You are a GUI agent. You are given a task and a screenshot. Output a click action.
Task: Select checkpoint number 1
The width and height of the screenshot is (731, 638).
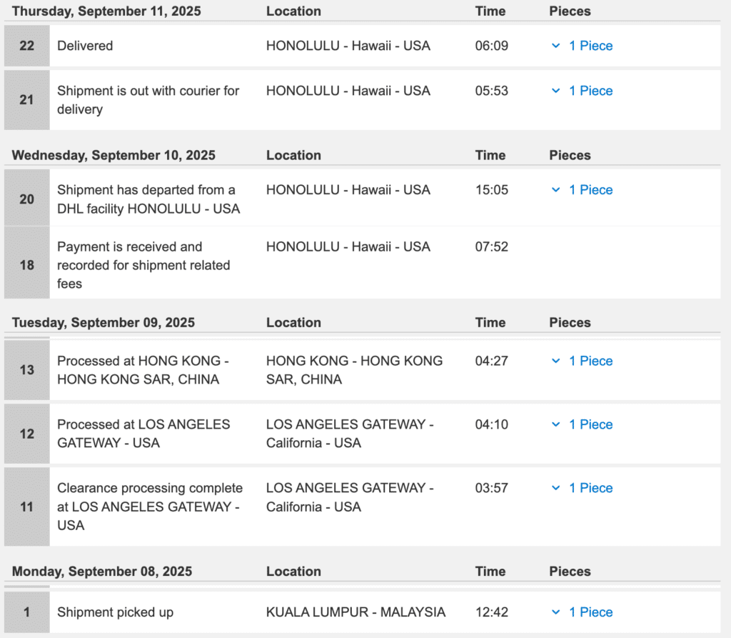tap(26, 612)
